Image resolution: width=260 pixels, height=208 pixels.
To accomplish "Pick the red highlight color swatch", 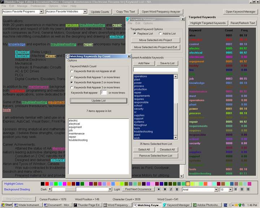I will pos(47,184).
